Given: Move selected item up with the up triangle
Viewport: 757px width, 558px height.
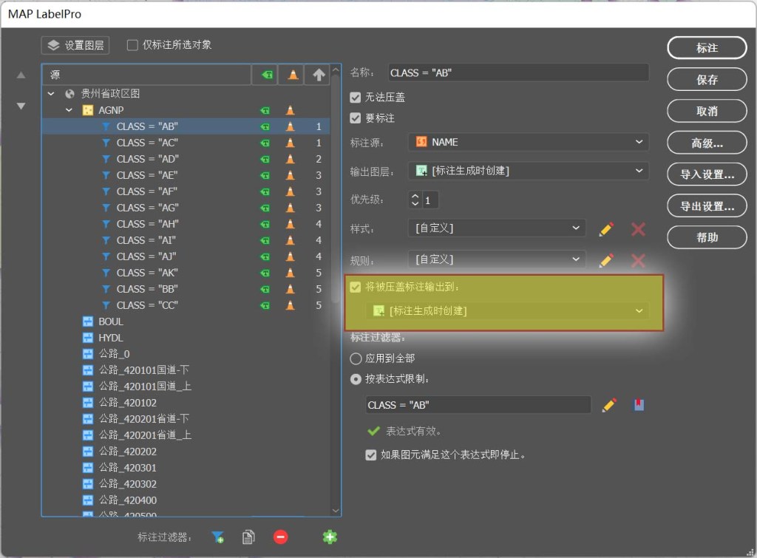Looking at the screenshot, I should tap(21, 75).
